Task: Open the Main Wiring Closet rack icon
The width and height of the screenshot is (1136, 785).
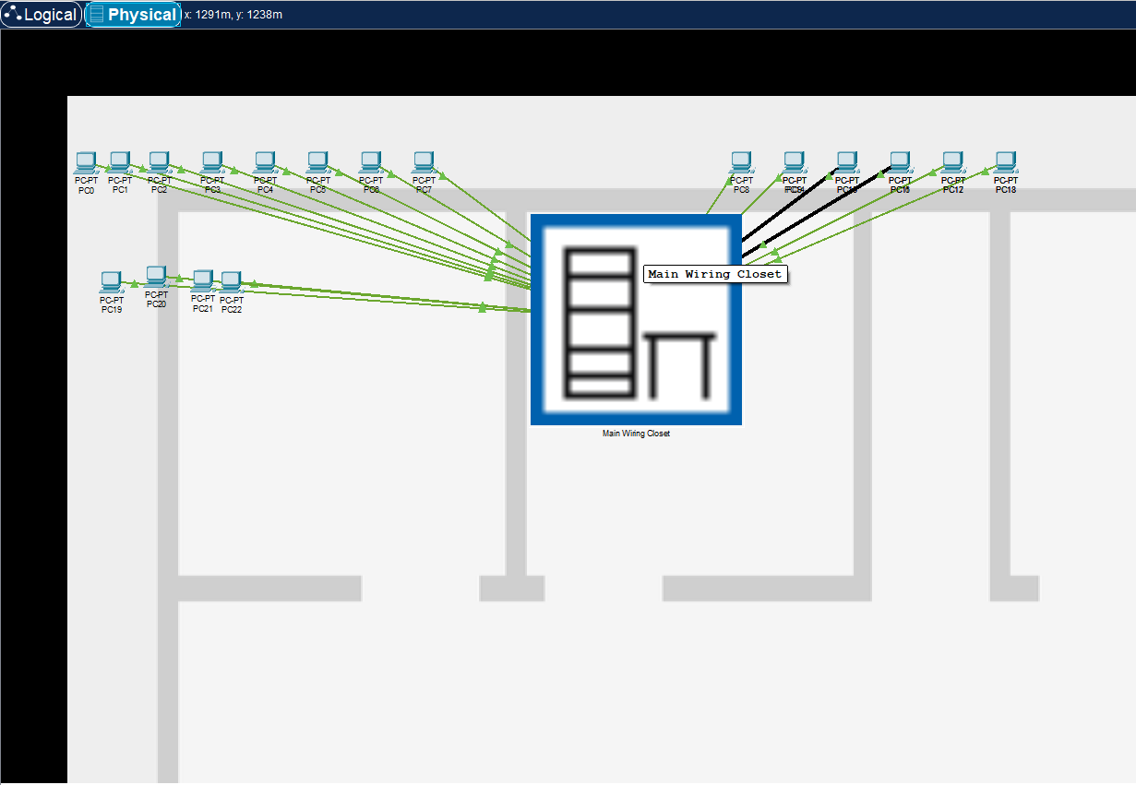Action: pos(636,320)
